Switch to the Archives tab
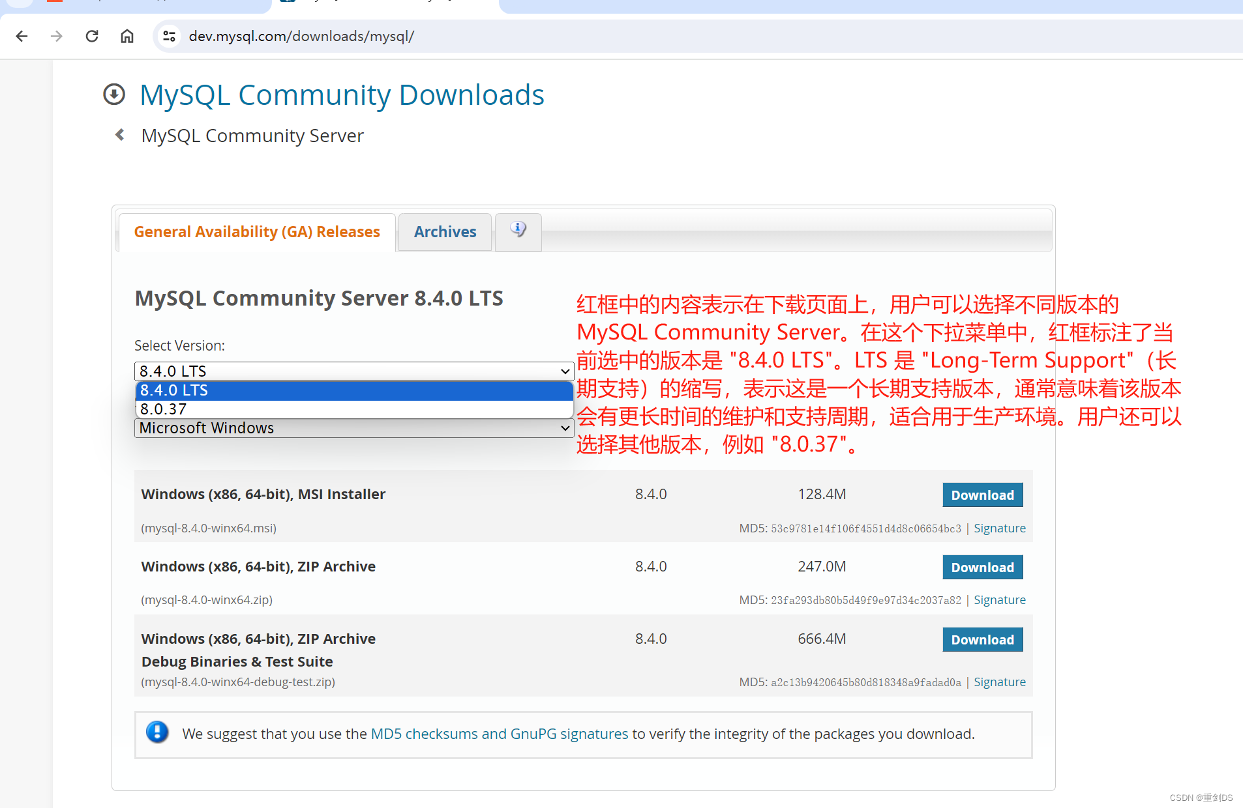Screen dimensions: 1243x808 [445, 232]
